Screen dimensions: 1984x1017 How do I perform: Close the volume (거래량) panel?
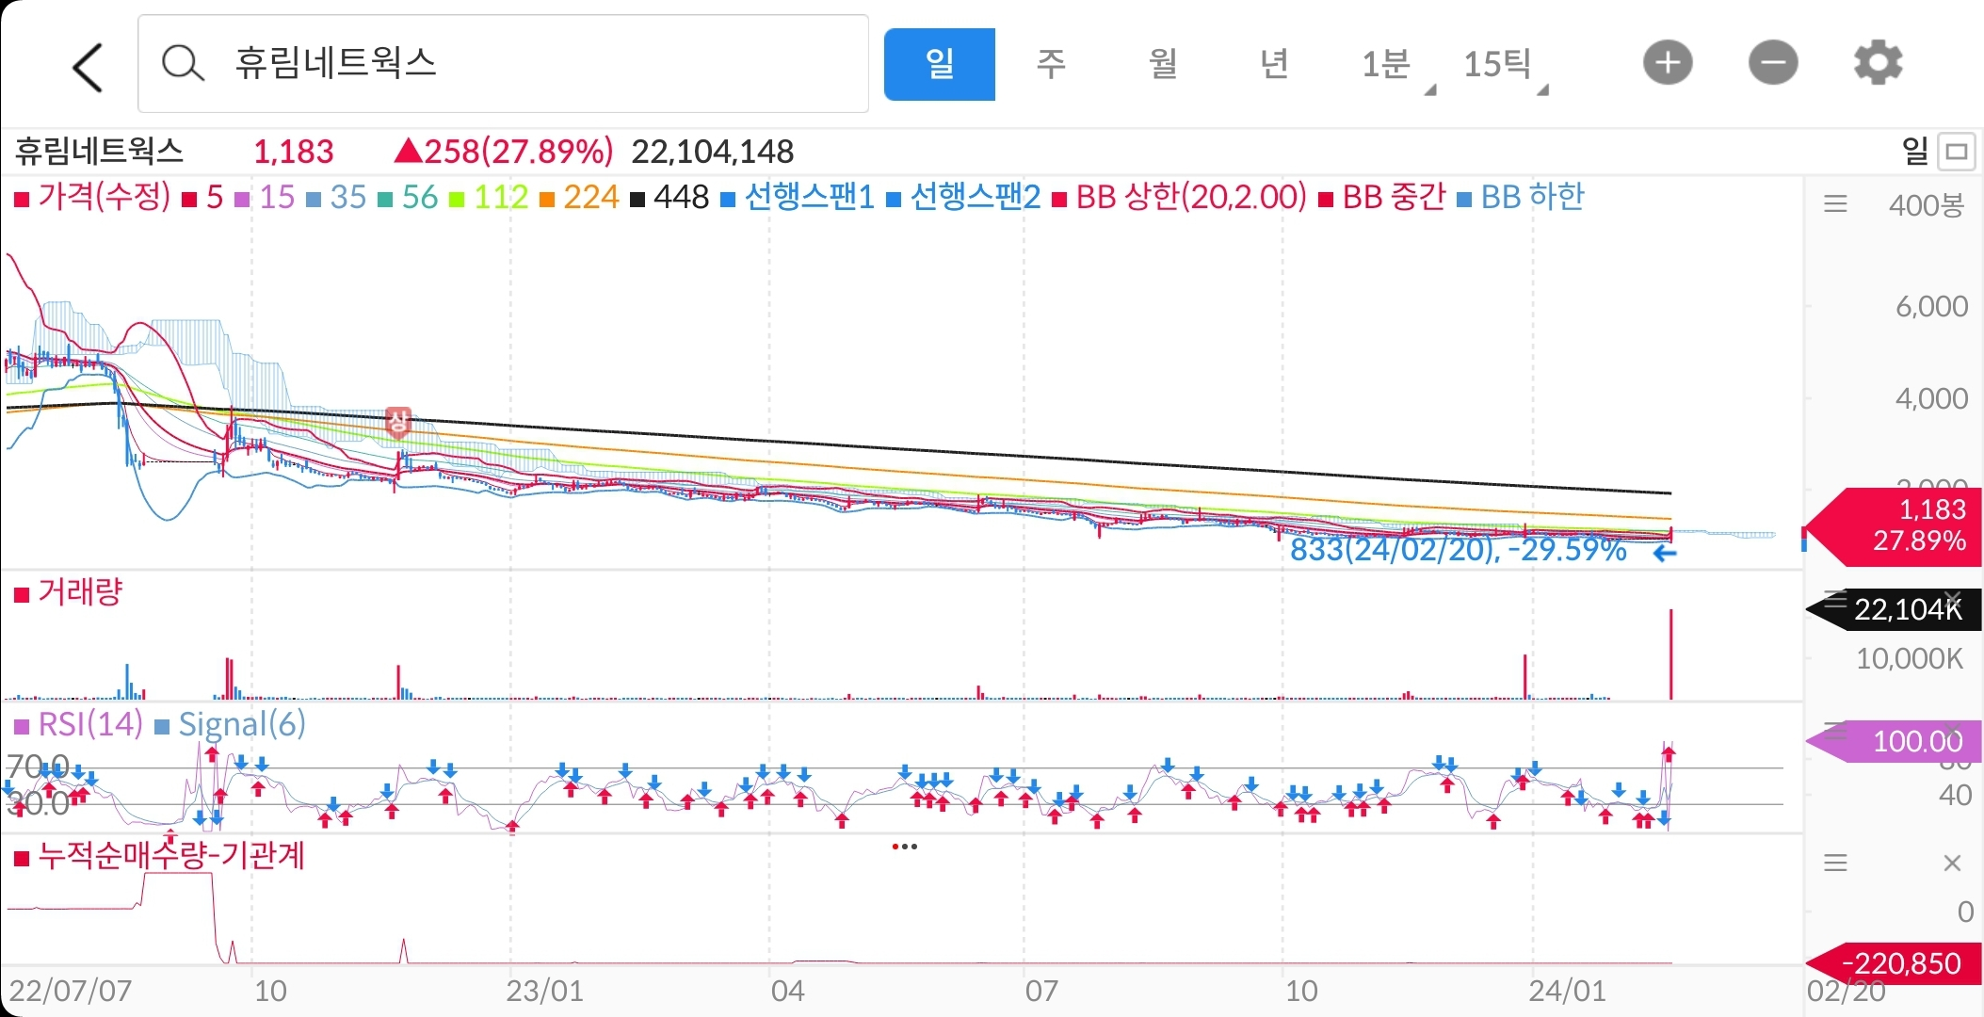(1953, 599)
